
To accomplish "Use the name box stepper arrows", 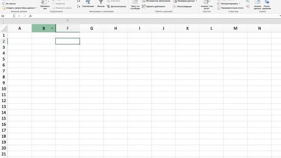I will (x=14, y=16).
